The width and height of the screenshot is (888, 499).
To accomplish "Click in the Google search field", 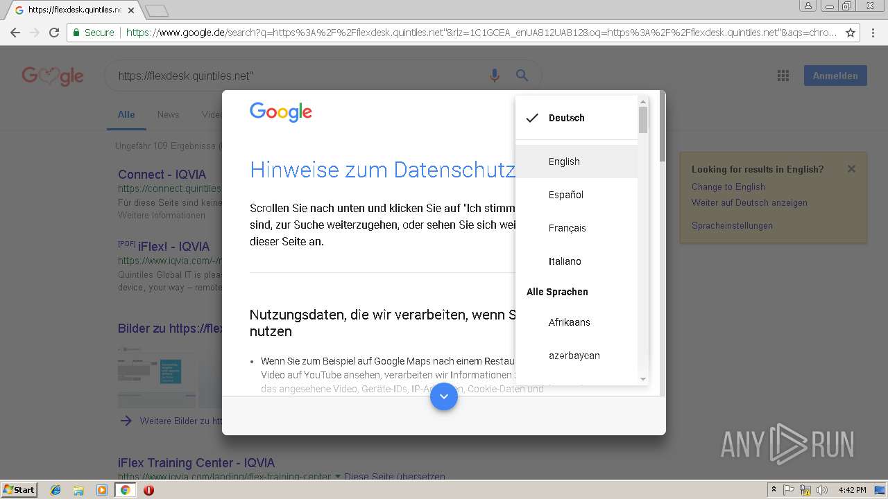I will click(298, 76).
